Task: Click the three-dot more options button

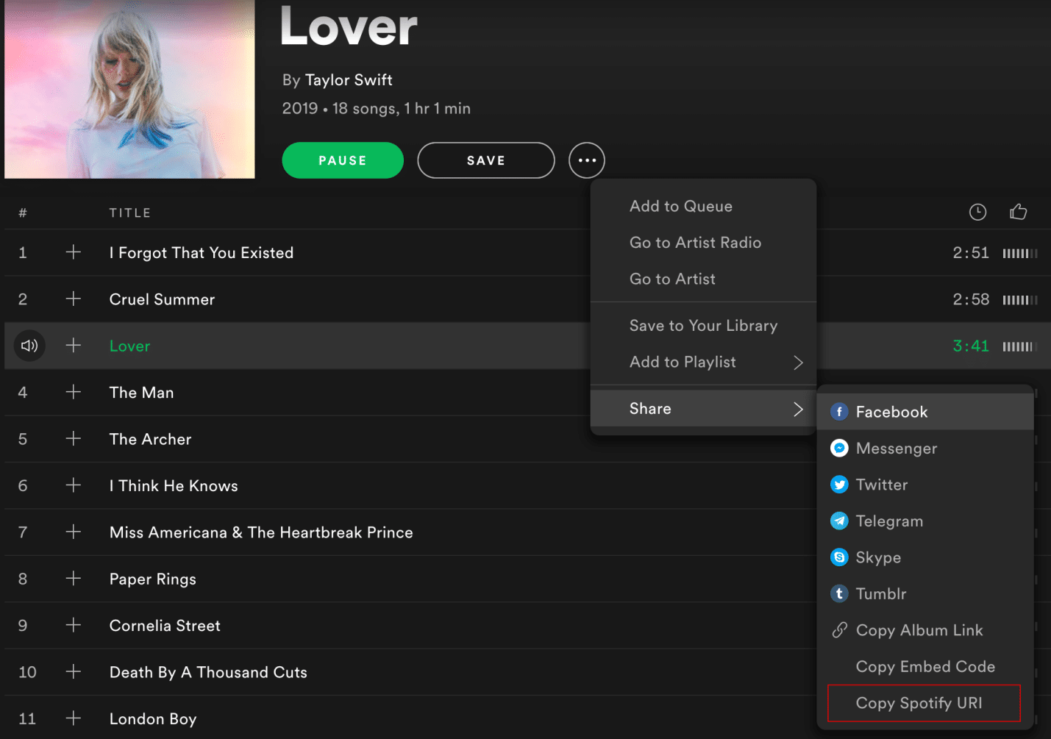Action: click(587, 160)
